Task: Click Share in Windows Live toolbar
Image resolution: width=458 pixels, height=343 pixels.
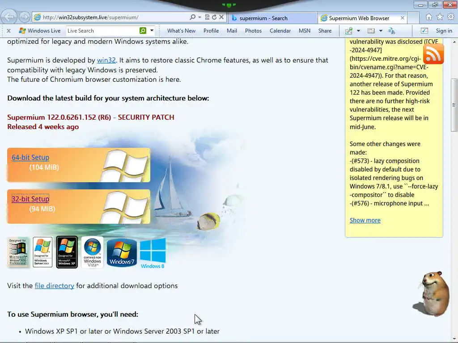Action: tap(325, 31)
